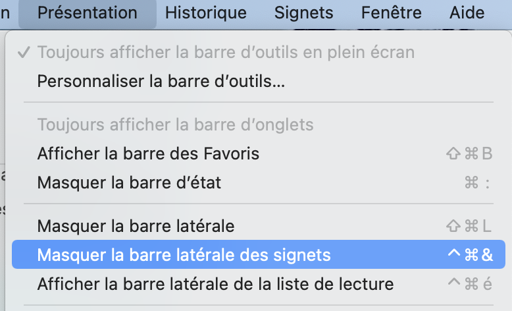Show the Favoris bar

point(148,154)
